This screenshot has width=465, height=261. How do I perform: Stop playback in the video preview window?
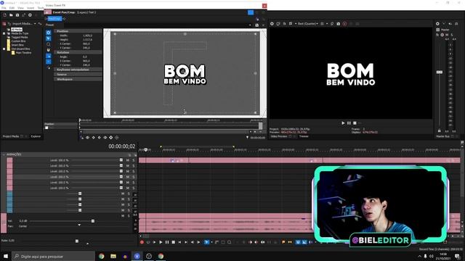click(x=355, y=123)
